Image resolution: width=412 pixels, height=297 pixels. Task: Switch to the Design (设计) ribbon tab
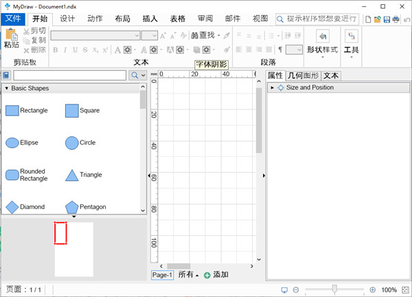(x=67, y=19)
